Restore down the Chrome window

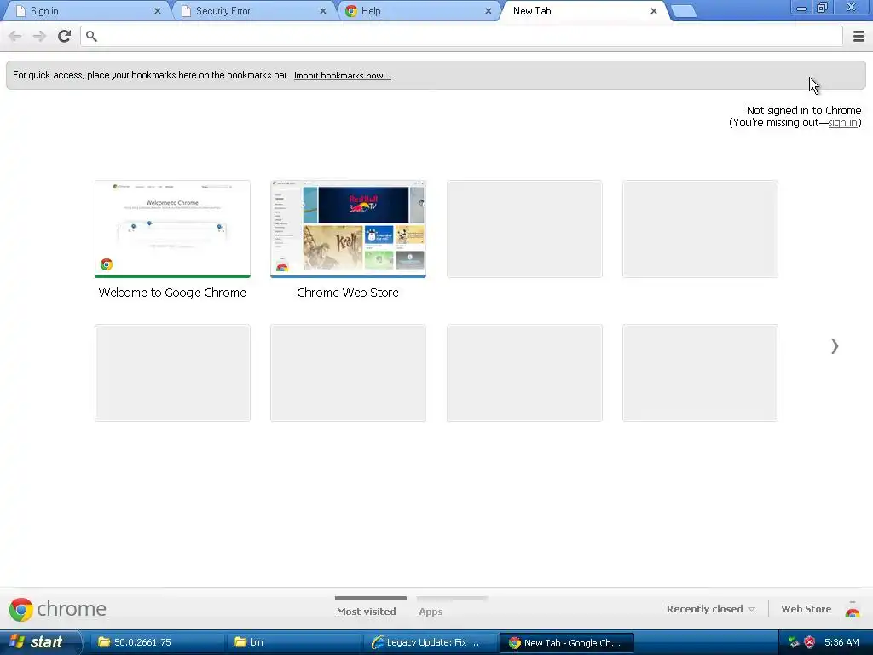click(823, 8)
